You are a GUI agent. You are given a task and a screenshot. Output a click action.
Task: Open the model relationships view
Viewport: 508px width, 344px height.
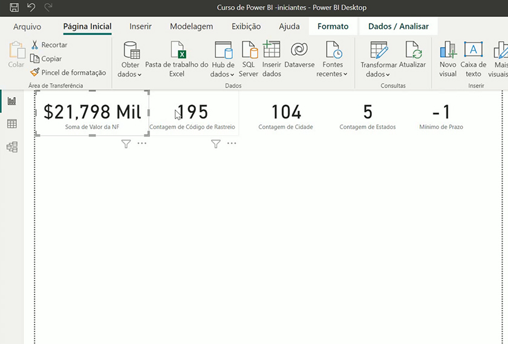click(11, 147)
